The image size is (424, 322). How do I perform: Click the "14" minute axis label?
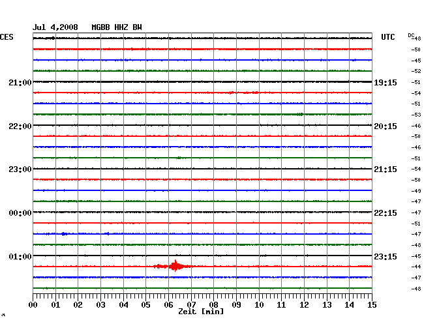pos(349,305)
